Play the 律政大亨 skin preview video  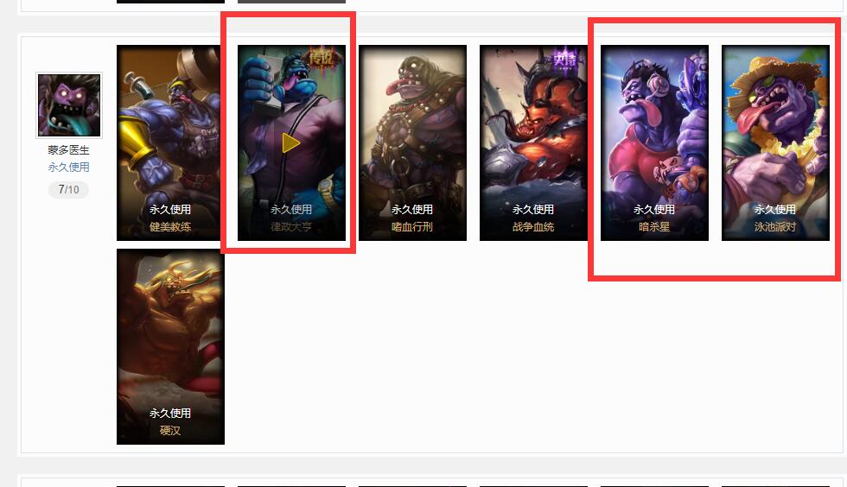click(x=290, y=143)
